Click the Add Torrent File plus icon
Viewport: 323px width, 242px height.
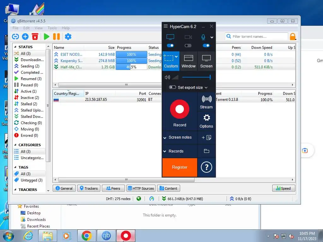pos(25,37)
